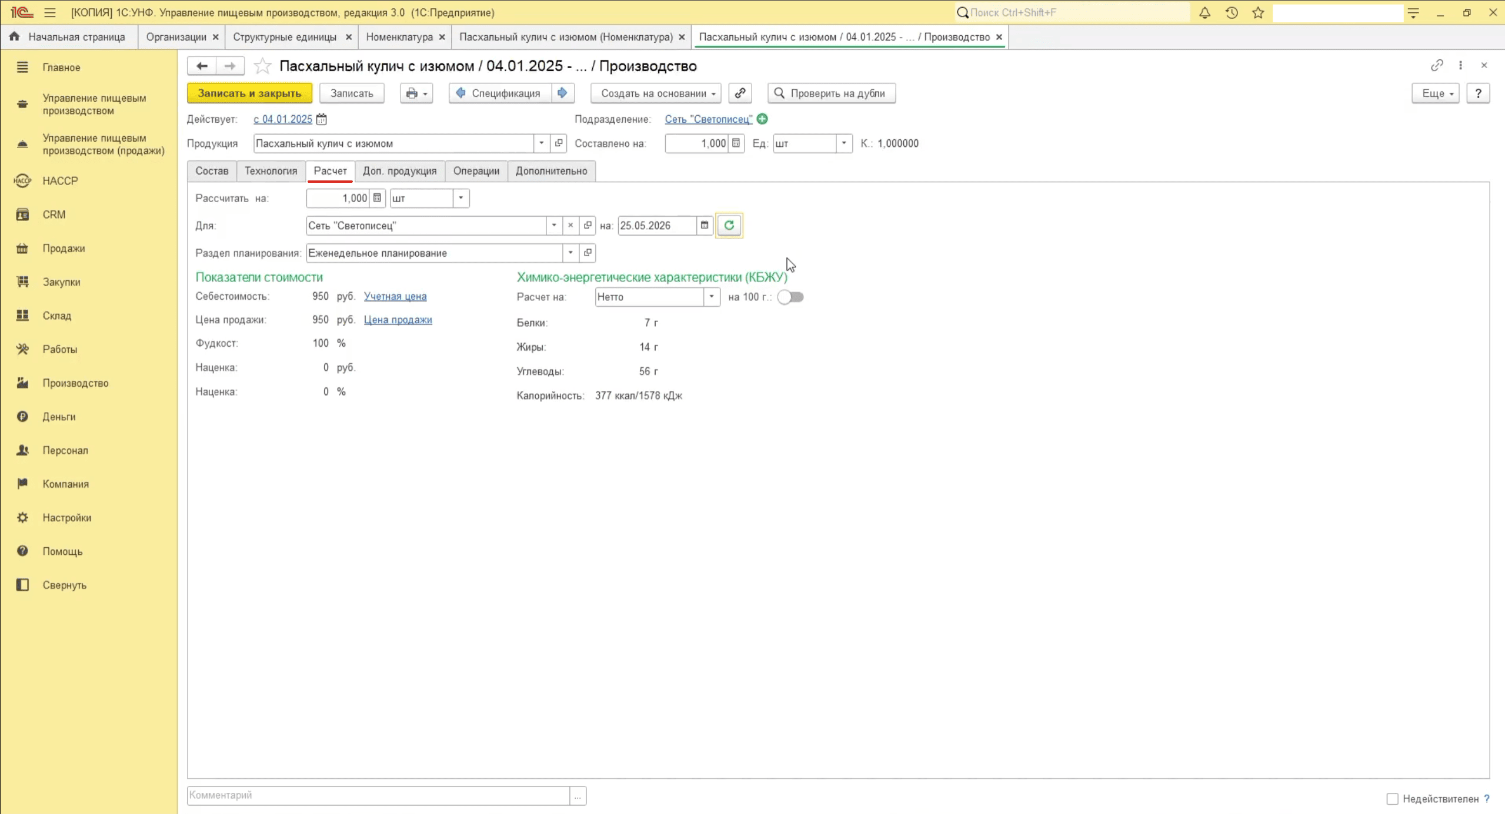Open the Доп. продукция tab
This screenshot has width=1505, height=814.
pos(400,171)
